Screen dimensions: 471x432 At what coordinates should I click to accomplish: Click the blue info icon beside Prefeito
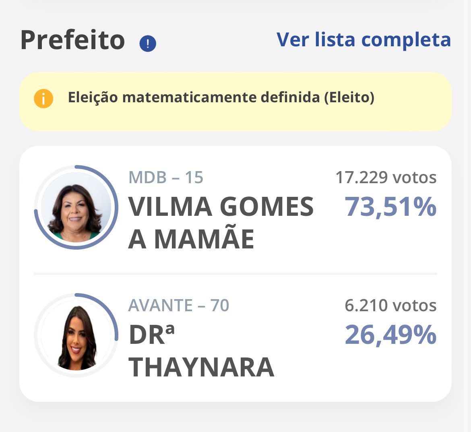(x=148, y=43)
